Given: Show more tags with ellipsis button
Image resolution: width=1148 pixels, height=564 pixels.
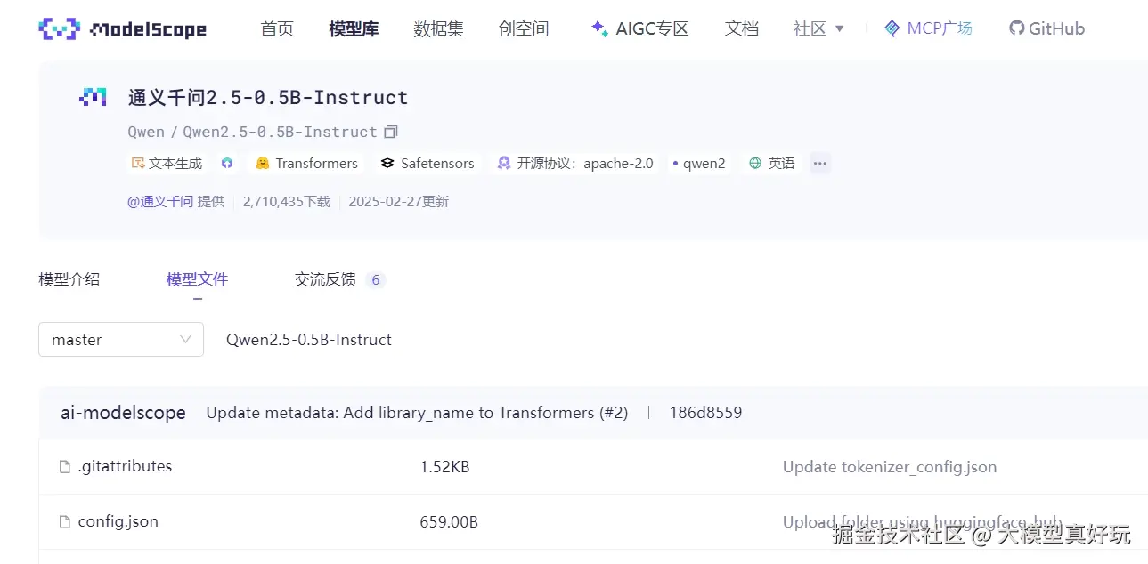Looking at the screenshot, I should point(820,164).
